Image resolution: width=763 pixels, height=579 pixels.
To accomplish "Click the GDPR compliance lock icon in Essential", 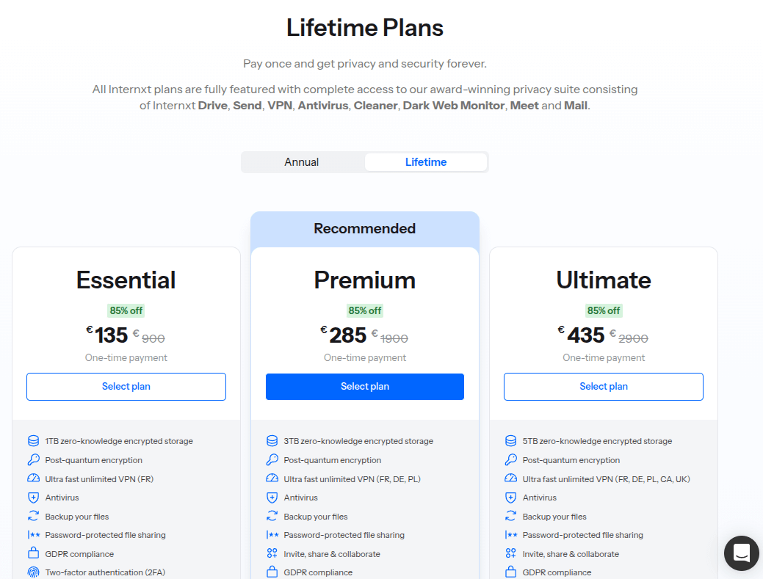I will point(33,553).
